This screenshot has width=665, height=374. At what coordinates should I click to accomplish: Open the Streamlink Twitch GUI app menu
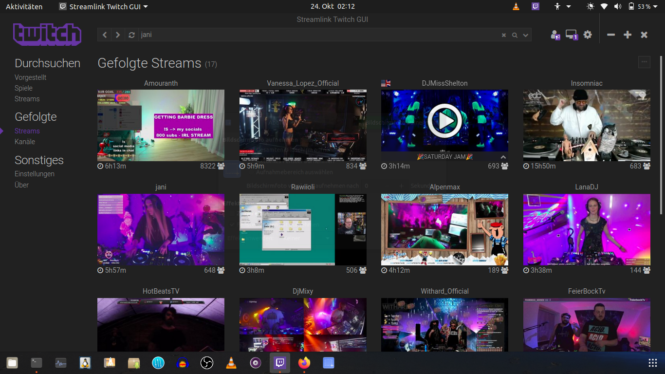[x=103, y=6]
